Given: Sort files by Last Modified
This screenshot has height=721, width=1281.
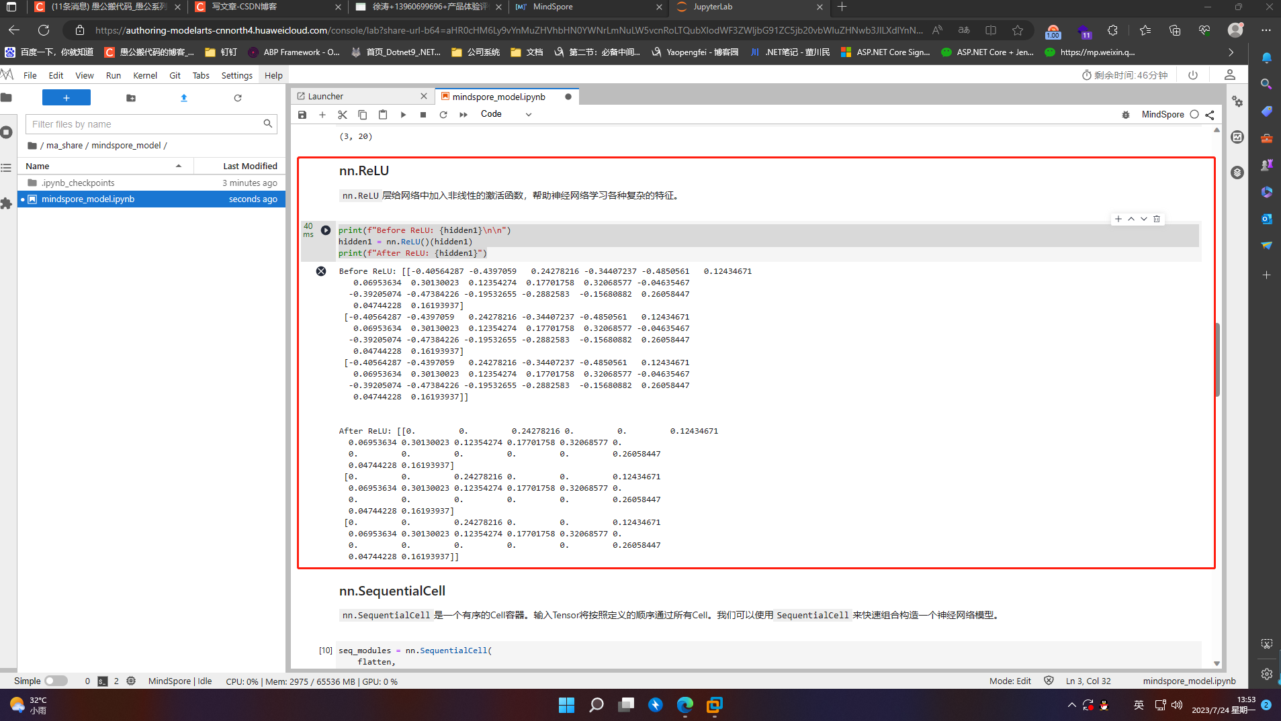Looking at the screenshot, I should click(240, 166).
